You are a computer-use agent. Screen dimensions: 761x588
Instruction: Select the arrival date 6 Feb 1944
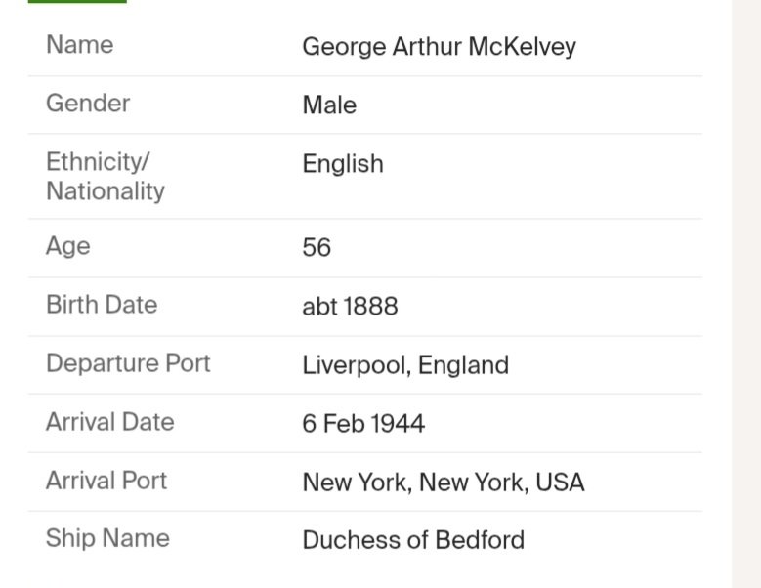363,424
